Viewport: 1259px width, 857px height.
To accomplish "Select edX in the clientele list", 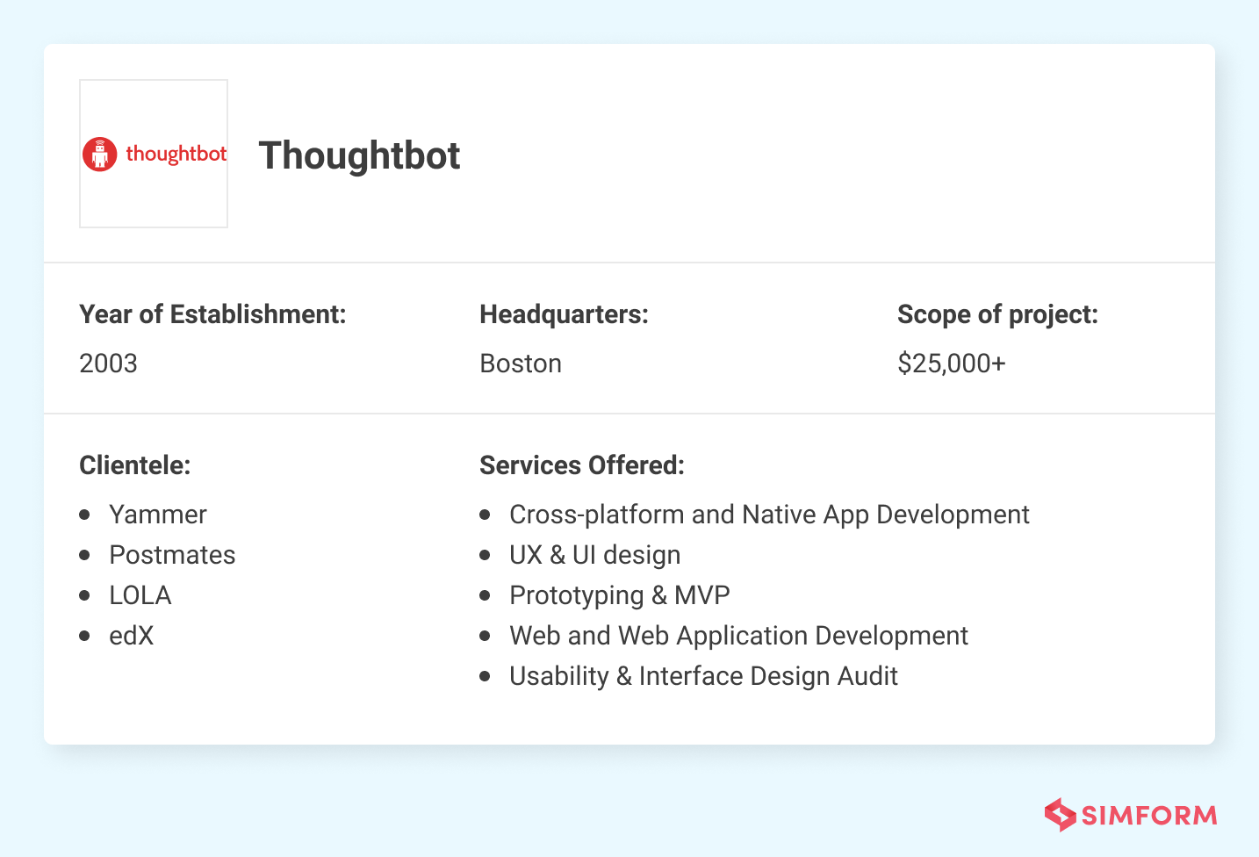I will (x=132, y=636).
